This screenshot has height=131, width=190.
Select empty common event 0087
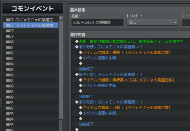click(x=31, y=81)
